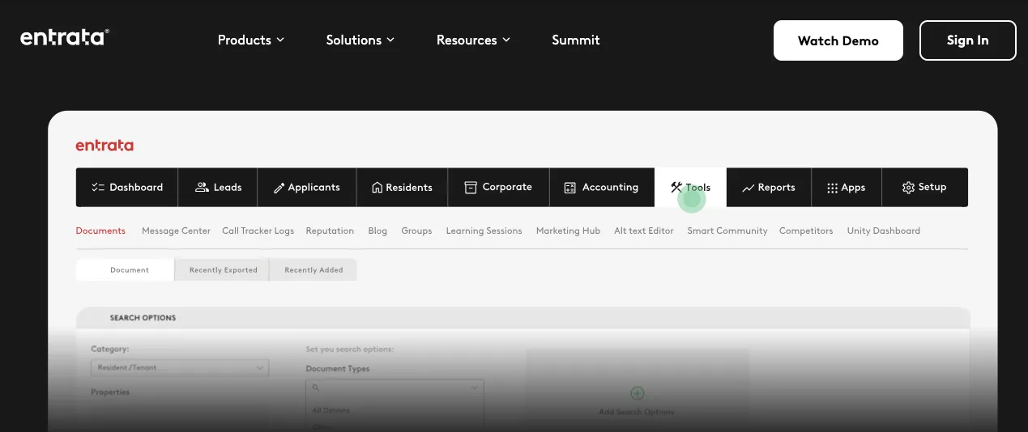1028x432 pixels.
Task: Click the Add Search Options label
Action: (637, 412)
